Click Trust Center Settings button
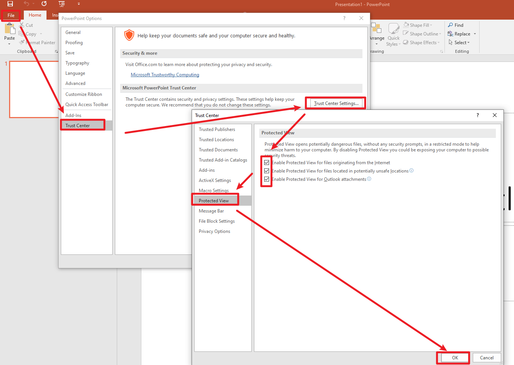 pyautogui.click(x=336, y=103)
